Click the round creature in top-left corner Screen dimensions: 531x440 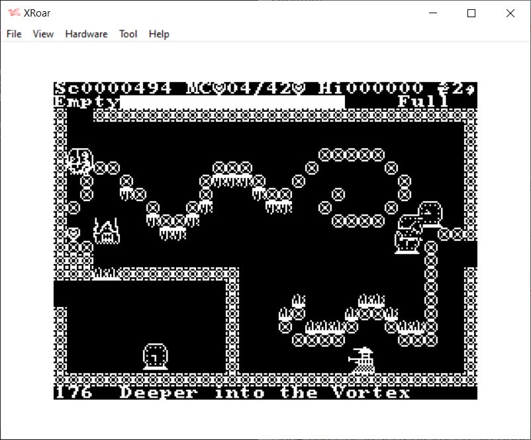pos(79,160)
